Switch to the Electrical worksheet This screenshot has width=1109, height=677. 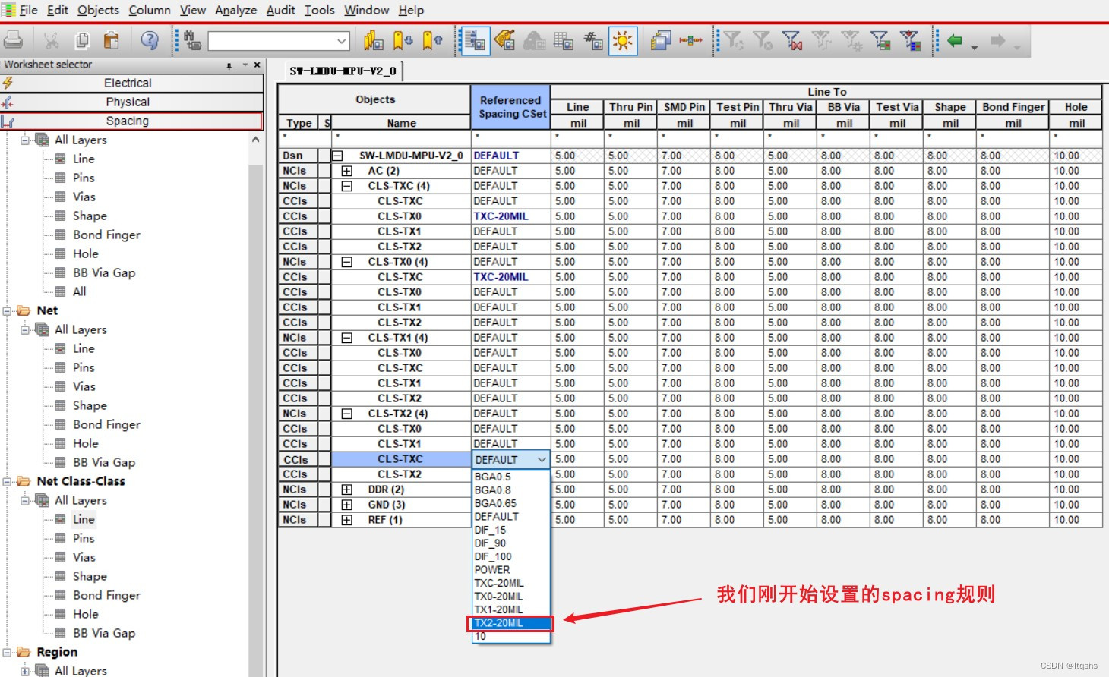point(127,82)
